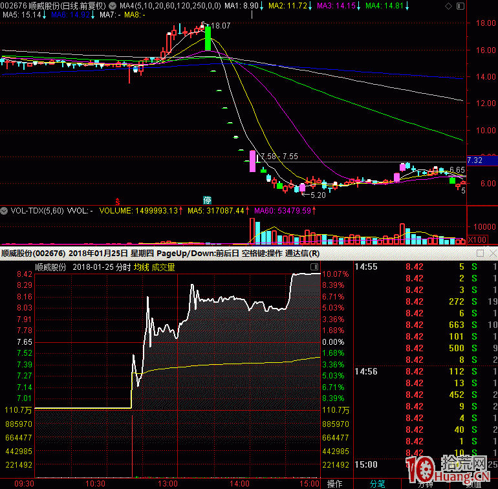Screen dimensions: 498x489
Task: Click the red S marker on daily chart
Action: [x=118, y=201]
